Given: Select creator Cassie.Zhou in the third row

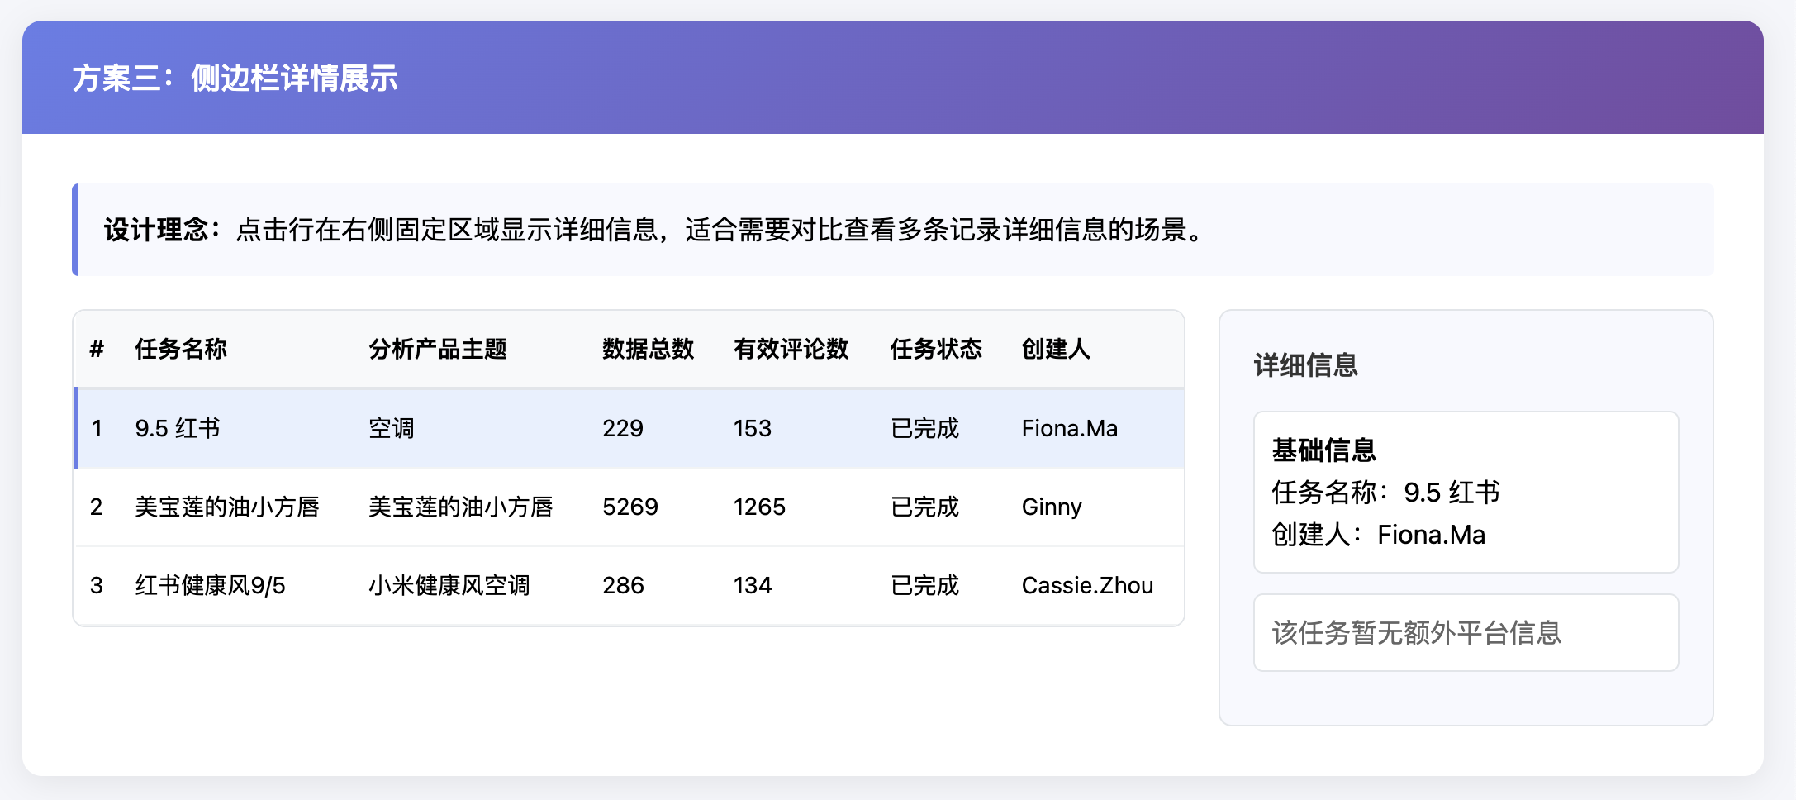Looking at the screenshot, I should coord(1087,585).
